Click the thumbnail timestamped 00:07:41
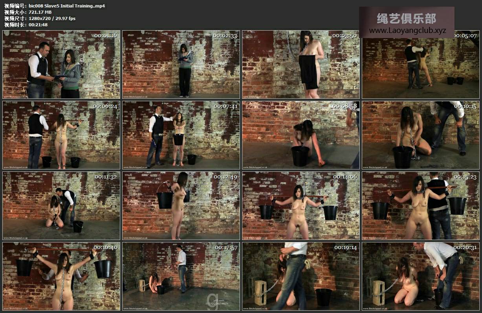This screenshot has height=313, width=482. click(181, 135)
